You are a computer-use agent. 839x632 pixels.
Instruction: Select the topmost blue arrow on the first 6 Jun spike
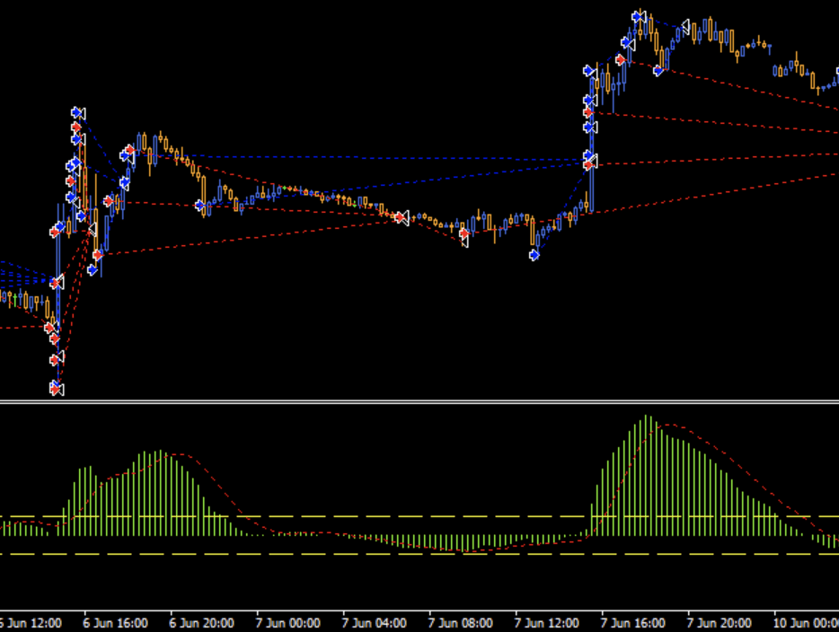pos(78,113)
